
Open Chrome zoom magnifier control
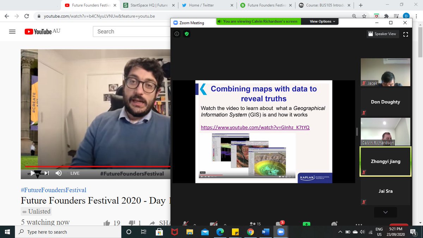coord(354,16)
